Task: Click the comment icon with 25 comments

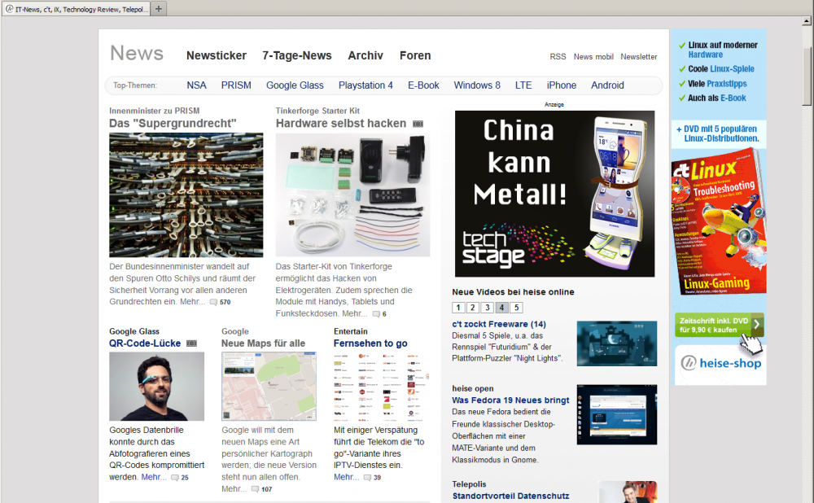Action: click(174, 477)
